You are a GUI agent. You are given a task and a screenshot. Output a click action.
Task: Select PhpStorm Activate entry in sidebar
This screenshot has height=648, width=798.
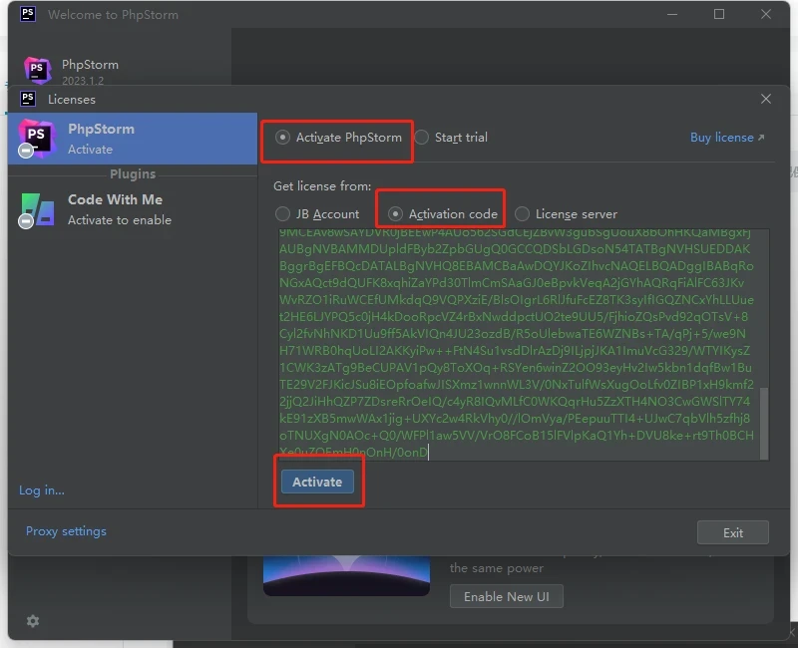tap(133, 139)
